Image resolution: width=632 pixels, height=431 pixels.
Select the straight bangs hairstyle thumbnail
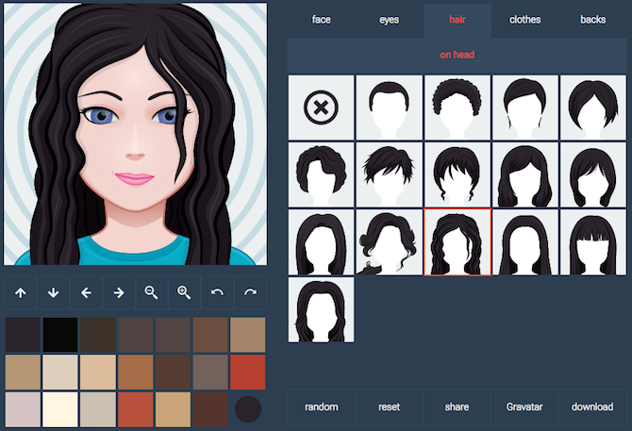tap(593, 242)
